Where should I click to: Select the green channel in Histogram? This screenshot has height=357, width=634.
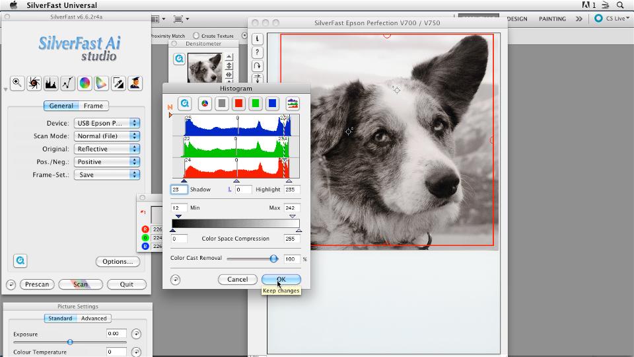(256, 104)
